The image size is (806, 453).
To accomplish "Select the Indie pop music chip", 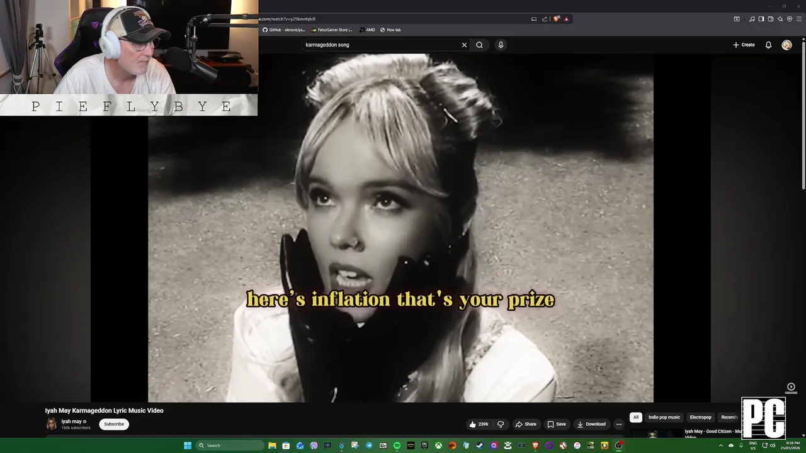I will [x=664, y=417].
